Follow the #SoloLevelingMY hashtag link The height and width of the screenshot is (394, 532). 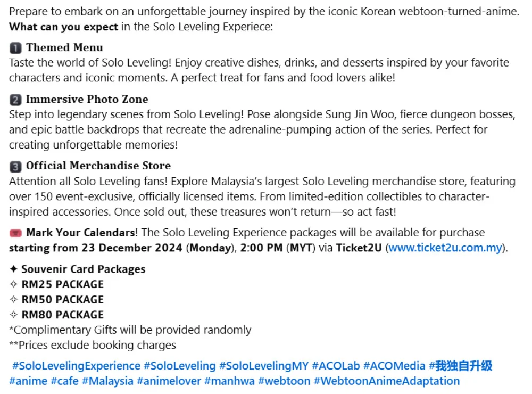point(264,366)
